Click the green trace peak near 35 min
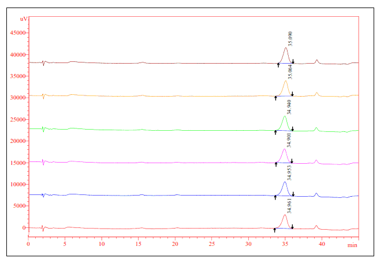384x265 pixels. [285, 117]
